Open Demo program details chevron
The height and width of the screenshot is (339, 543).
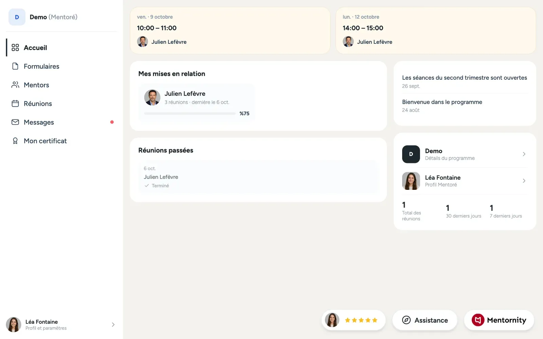click(524, 154)
